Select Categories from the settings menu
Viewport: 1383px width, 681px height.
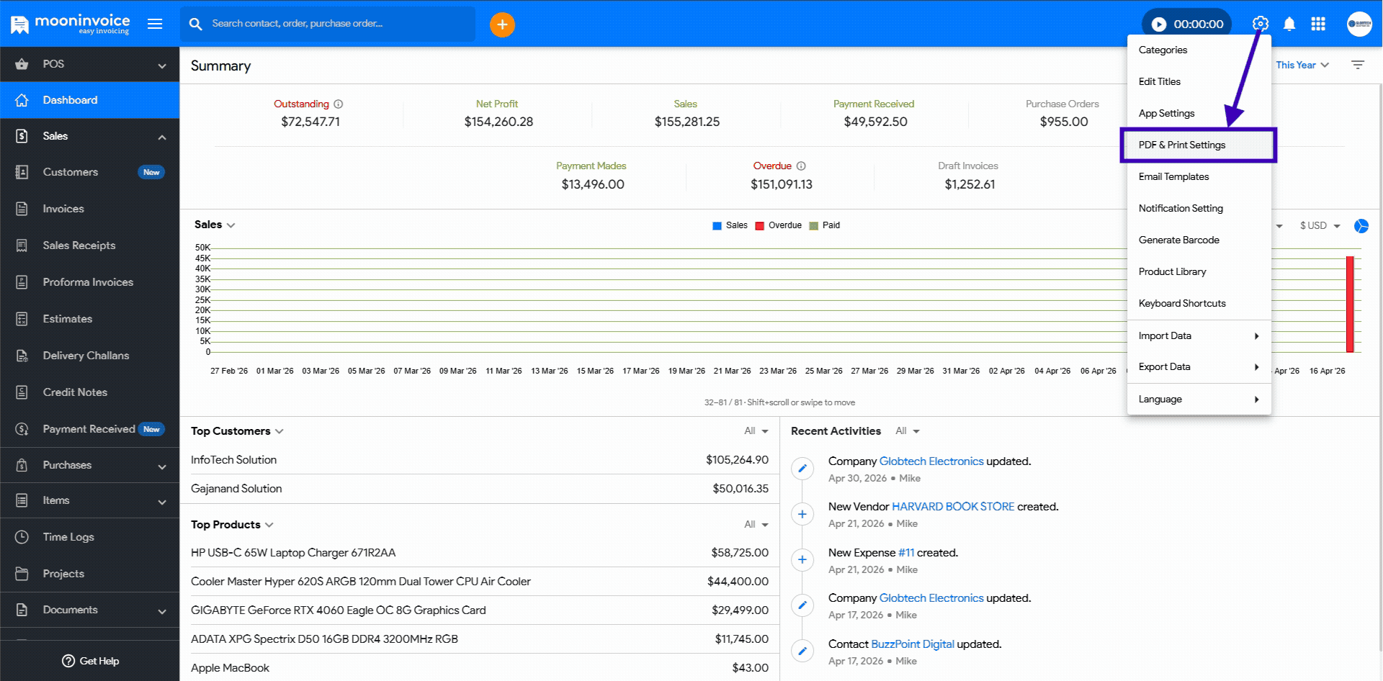[x=1199, y=50]
